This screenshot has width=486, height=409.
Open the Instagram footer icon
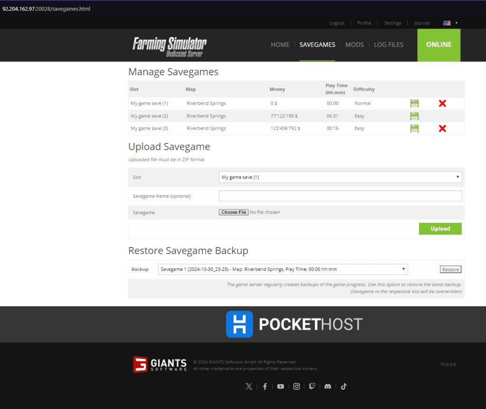(x=297, y=387)
